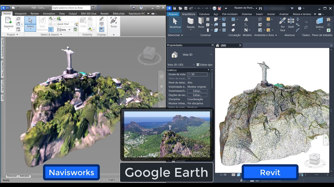Click the Quick Properties speech-bubble icon in Navisworks
Screen dimensions: 334x187
pos(102,24)
